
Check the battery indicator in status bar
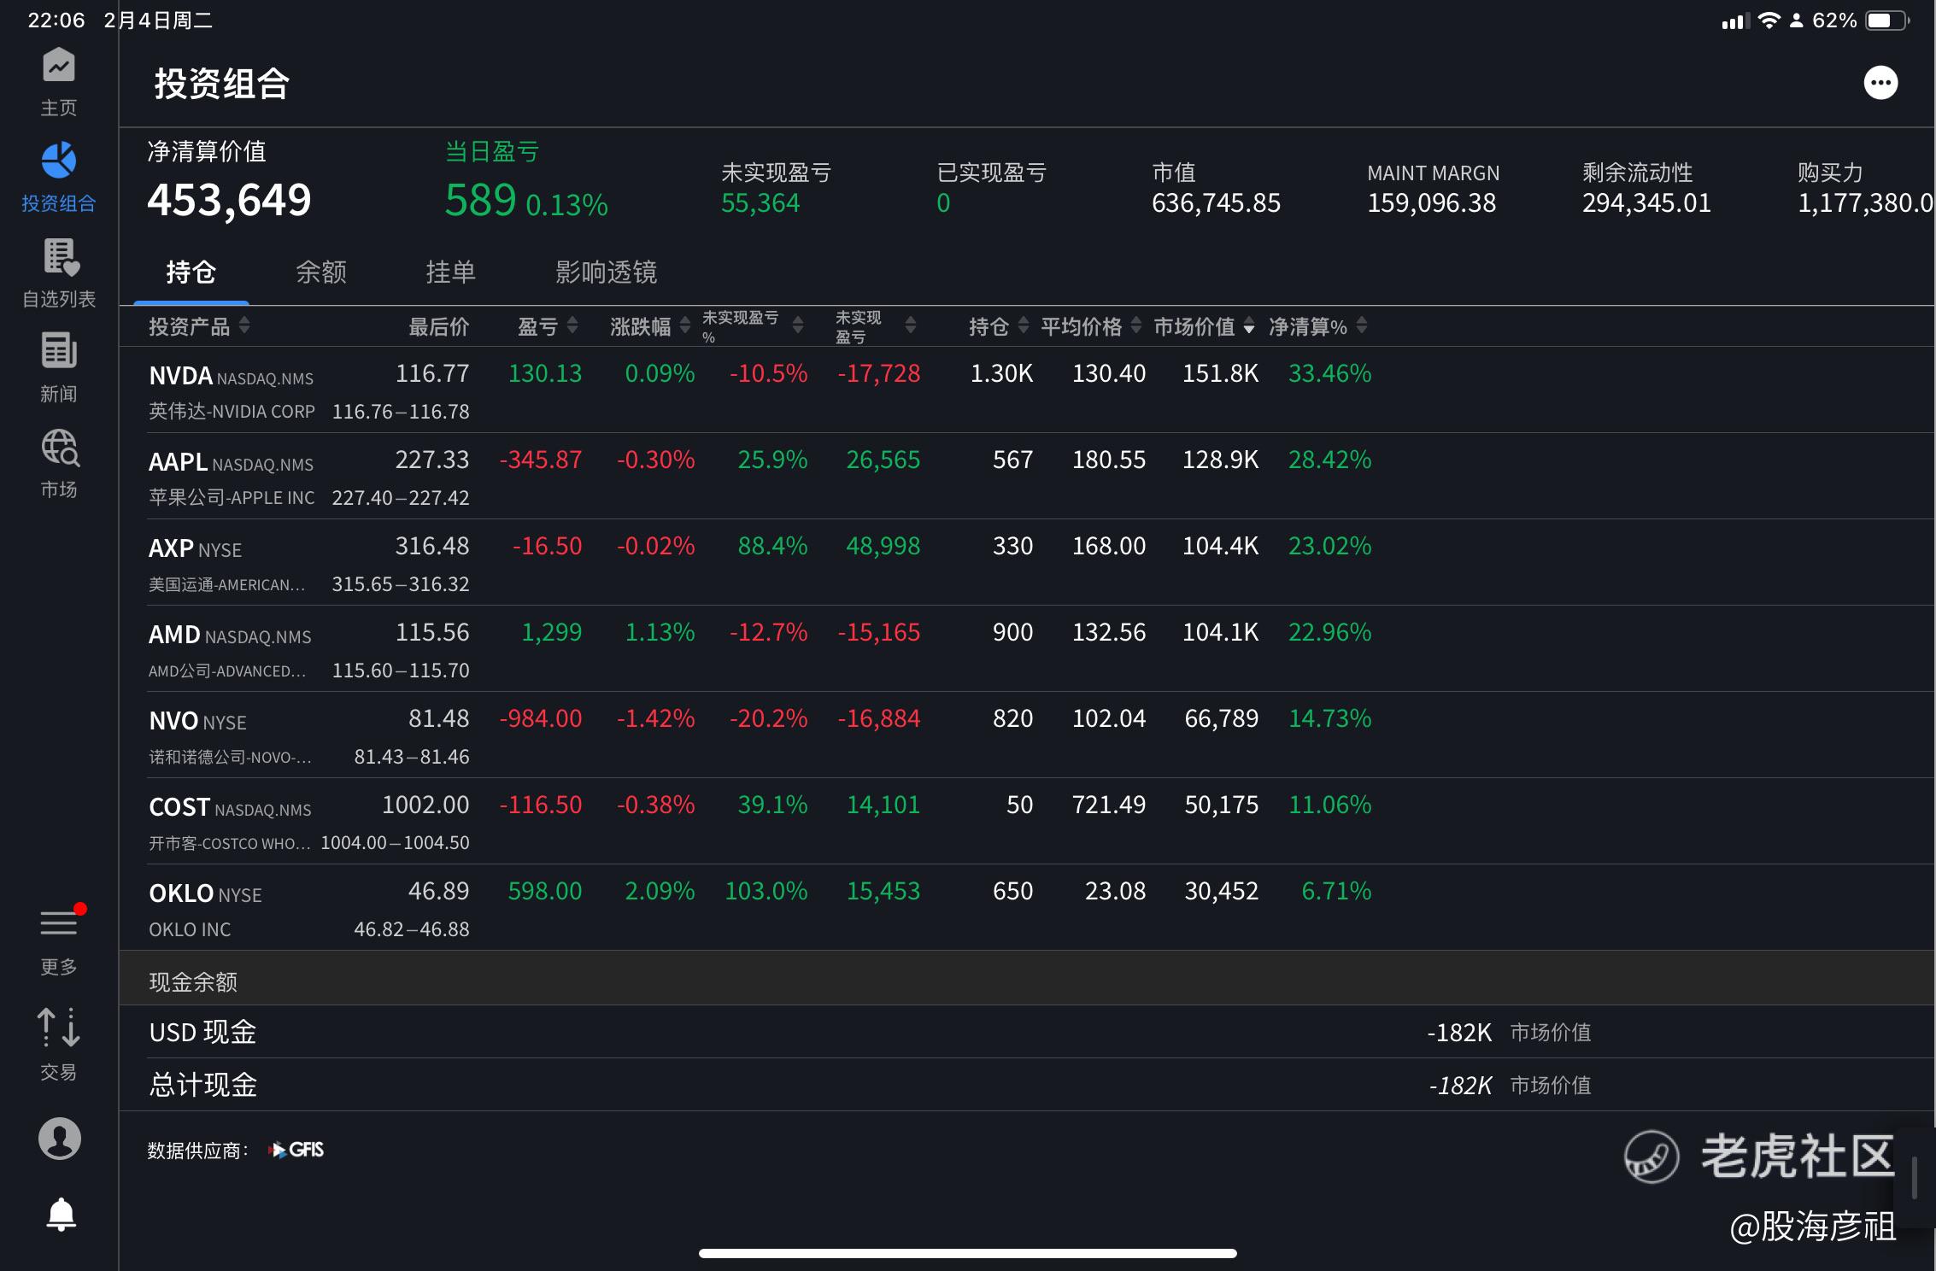coord(1886,20)
